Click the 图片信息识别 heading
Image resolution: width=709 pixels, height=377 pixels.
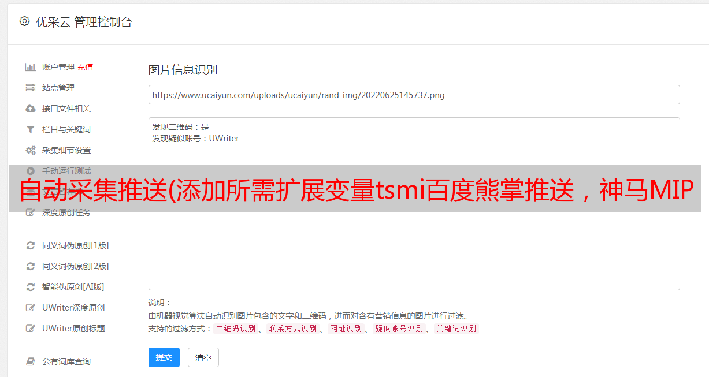[x=183, y=70]
